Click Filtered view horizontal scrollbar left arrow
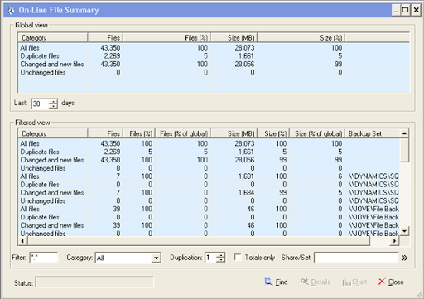424x299 pixels. (22, 241)
